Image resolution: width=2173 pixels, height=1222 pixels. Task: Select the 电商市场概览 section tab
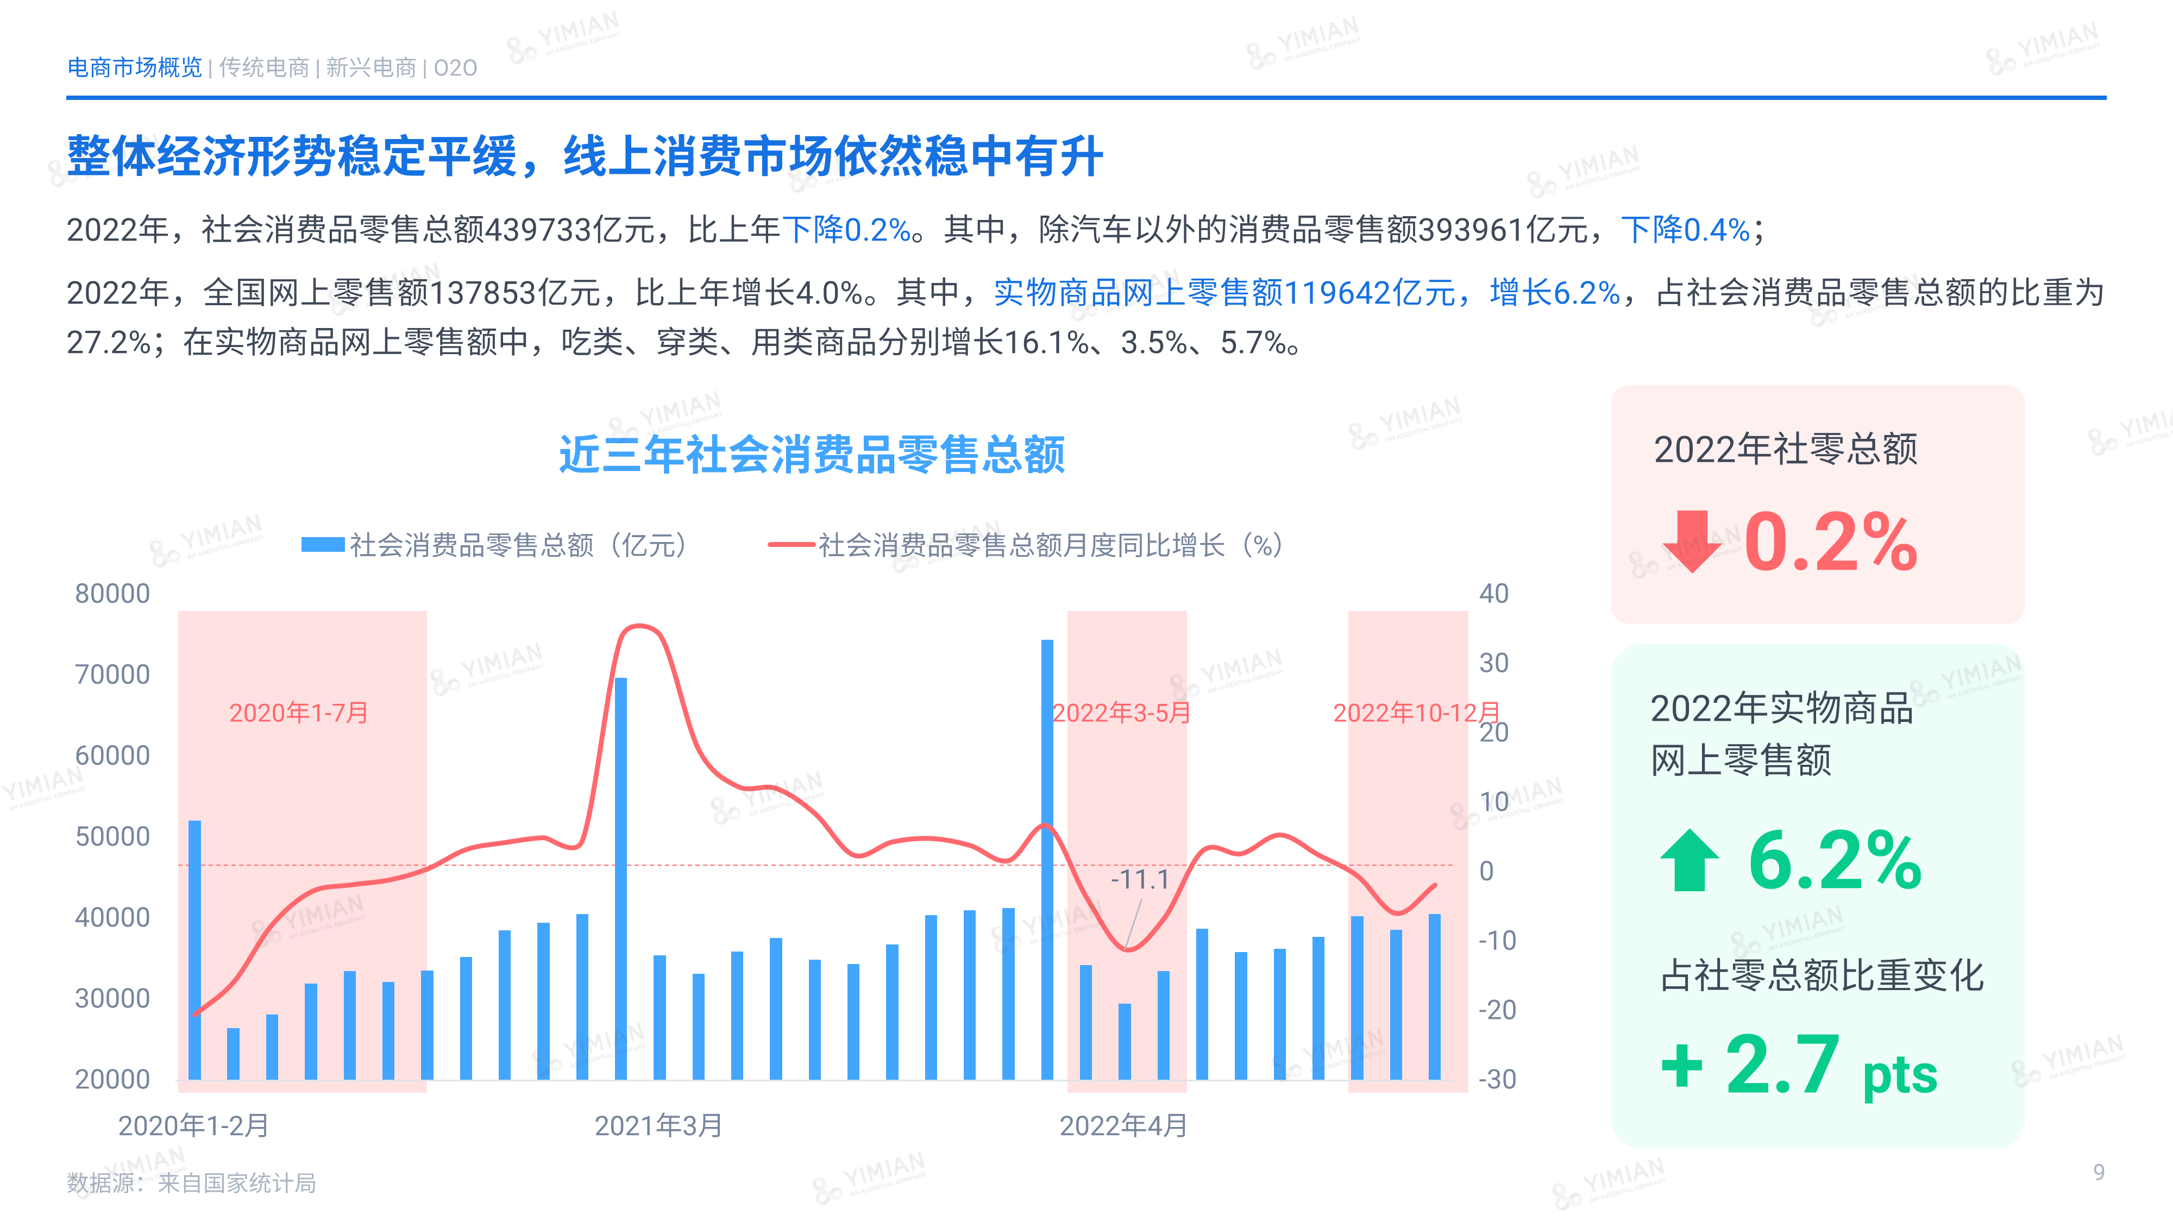click(135, 67)
